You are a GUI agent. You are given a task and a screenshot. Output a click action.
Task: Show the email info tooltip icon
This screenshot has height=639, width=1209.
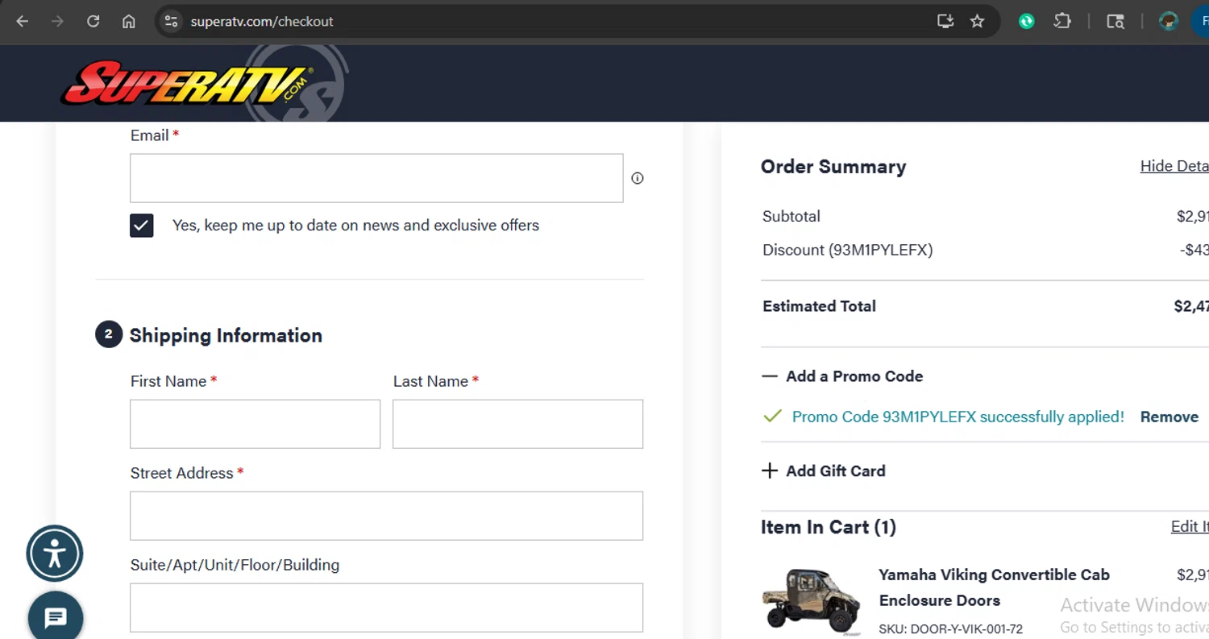click(x=638, y=178)
